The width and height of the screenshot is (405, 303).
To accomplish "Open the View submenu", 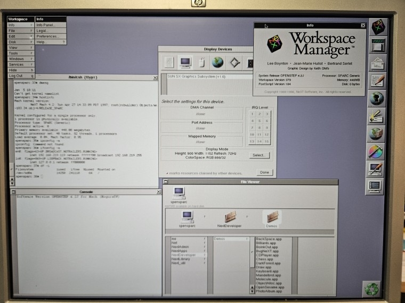I will tap(21, 48).
